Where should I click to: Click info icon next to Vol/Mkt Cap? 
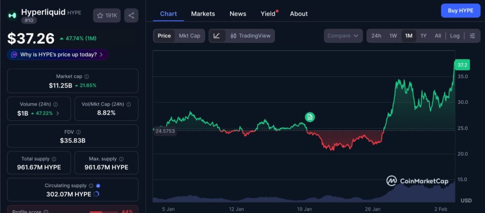[x=129, y=105]
